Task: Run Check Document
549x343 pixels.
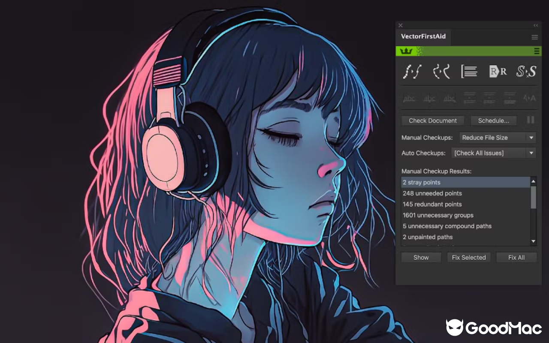Action: (x=432, y=120)
